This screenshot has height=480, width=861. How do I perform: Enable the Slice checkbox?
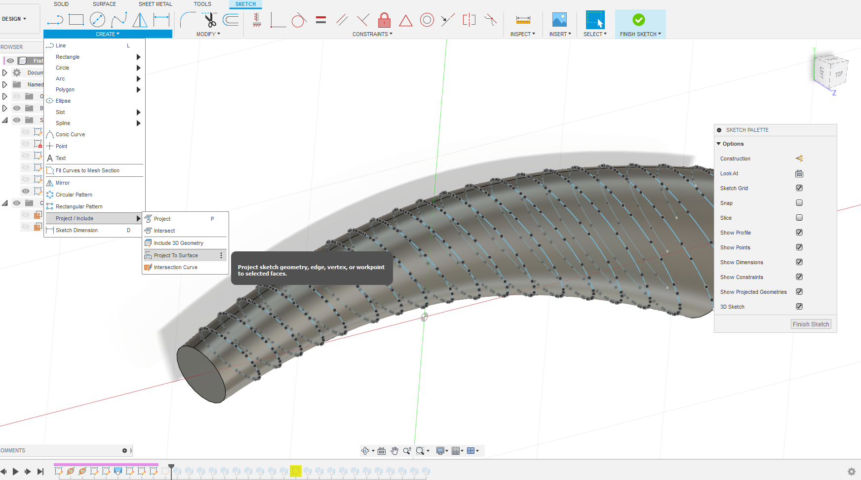[799, 218]
